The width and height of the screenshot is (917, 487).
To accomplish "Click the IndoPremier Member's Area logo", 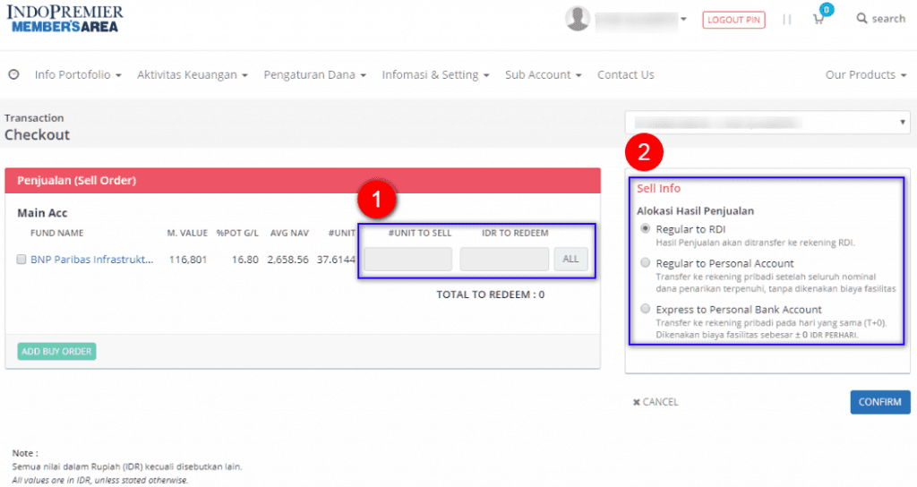I will point(64,19).
